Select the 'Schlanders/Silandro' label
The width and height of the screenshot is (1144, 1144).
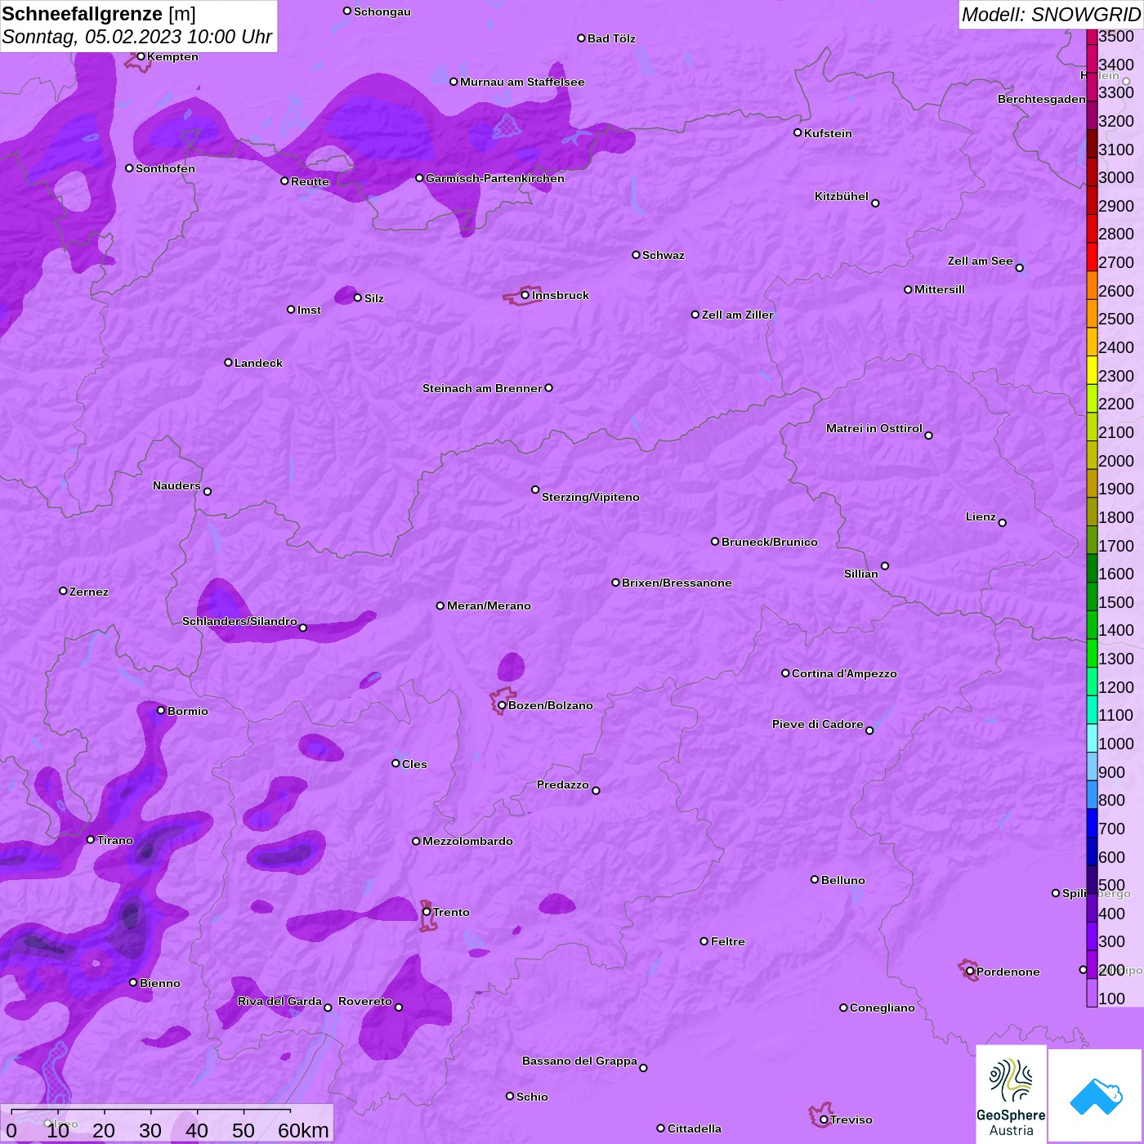coord(239,621)
